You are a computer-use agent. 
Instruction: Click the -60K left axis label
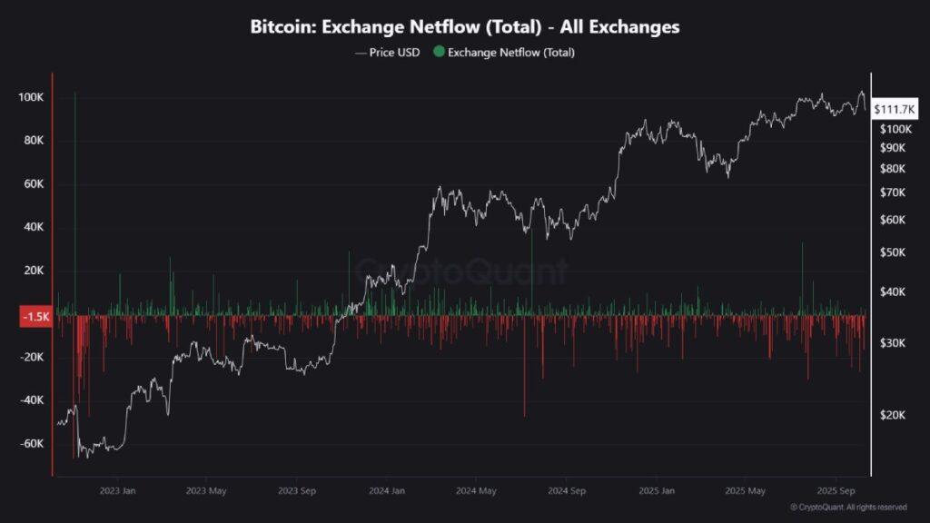32,444
